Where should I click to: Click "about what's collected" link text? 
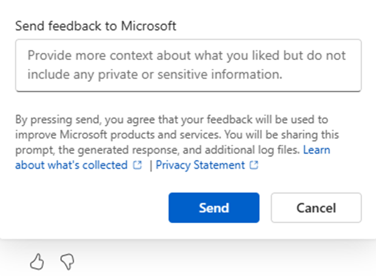tap(71, 165)
